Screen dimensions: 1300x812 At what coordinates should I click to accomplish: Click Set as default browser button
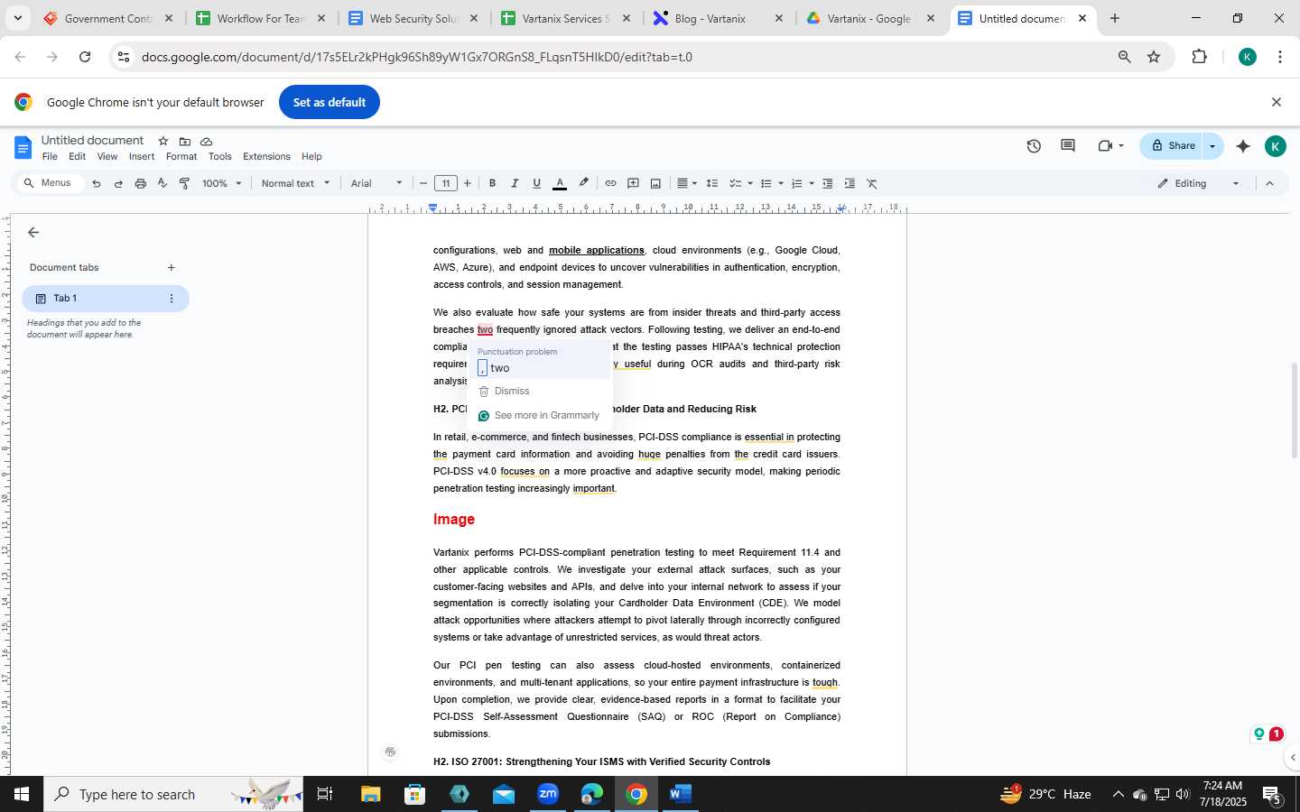[330, 102]
